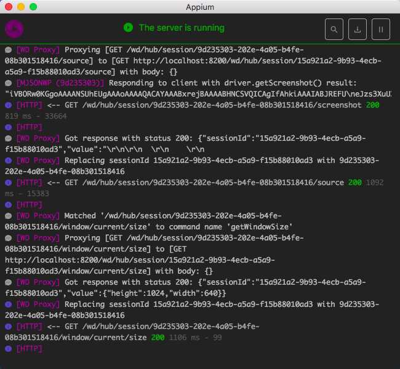Maximize the Appium window

(33, 7)
